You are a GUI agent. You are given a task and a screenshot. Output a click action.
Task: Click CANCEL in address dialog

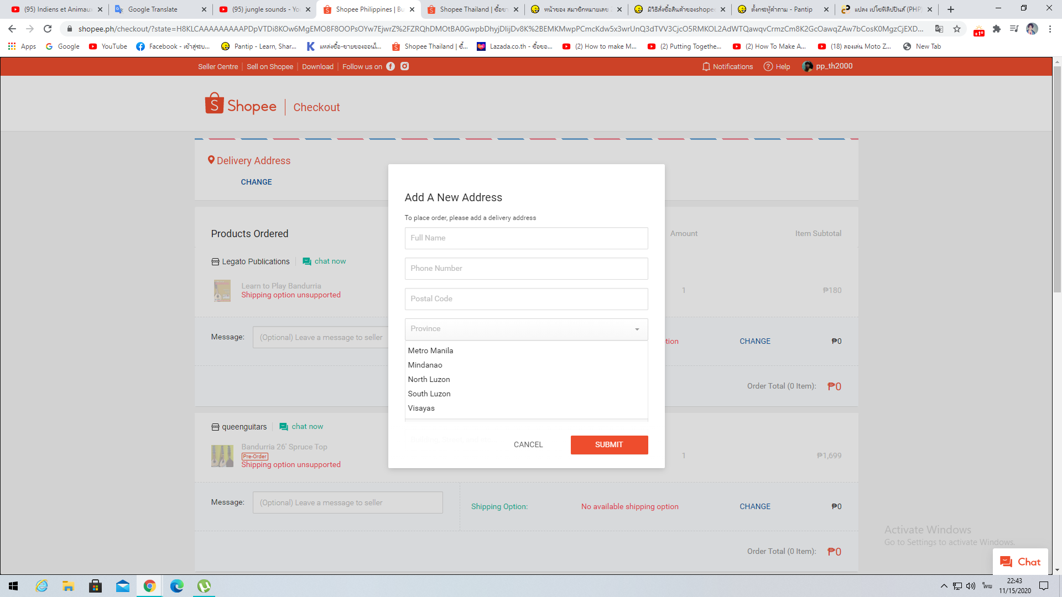tap(528, 444)
